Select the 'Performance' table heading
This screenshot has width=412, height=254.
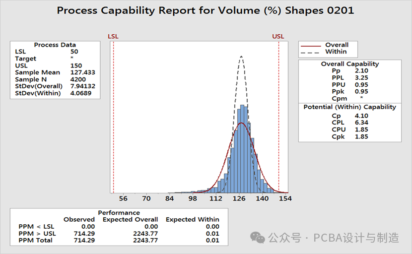(119, 213)
